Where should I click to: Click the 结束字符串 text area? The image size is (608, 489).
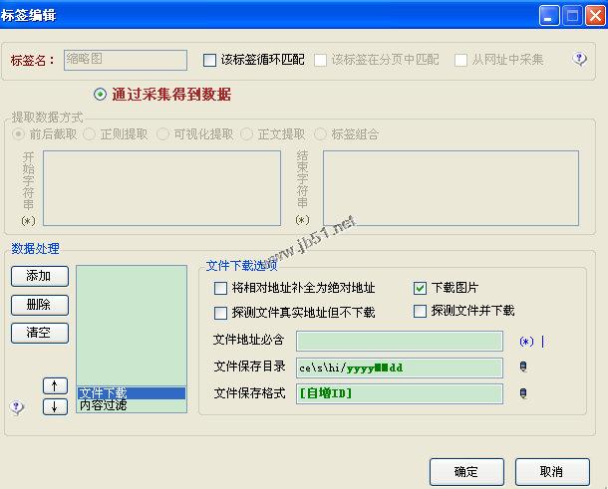[x=451, y=188]
